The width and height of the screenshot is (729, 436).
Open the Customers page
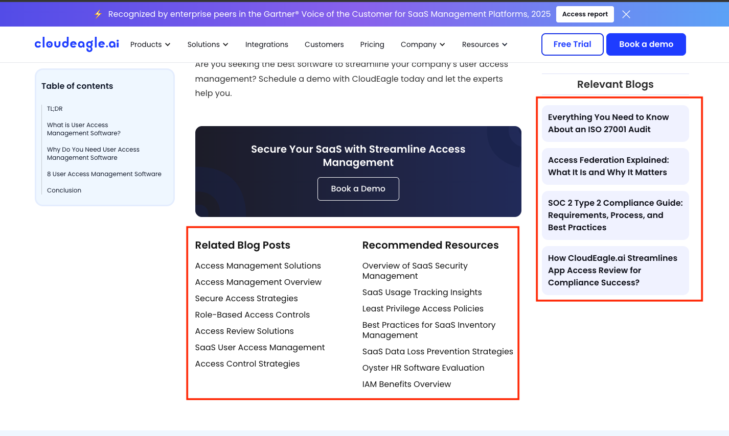tap(324, 44)
